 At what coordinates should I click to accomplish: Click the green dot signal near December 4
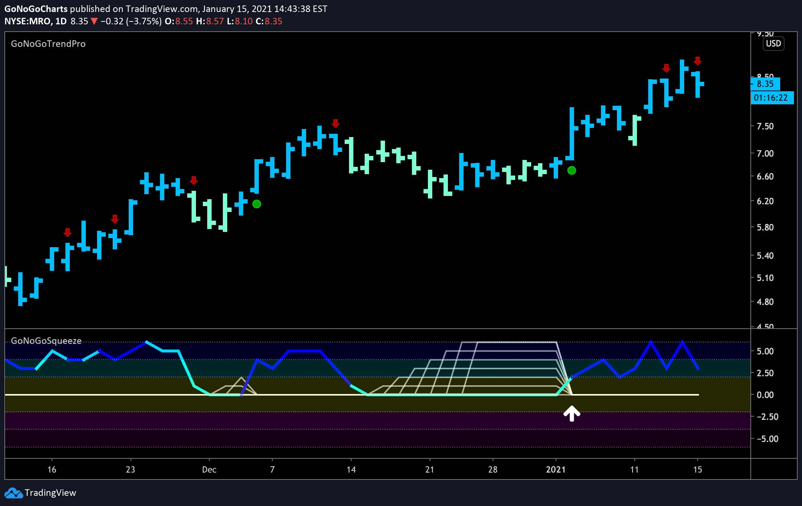[257, 204]
